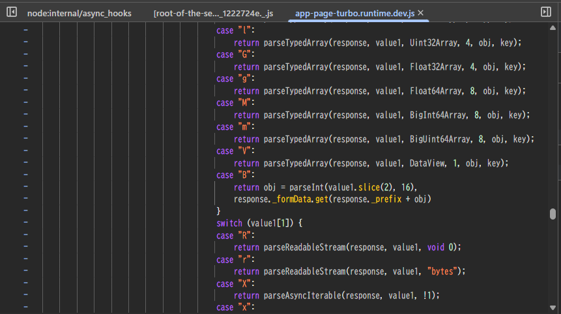Click the scrollbar down arrow

pos(553,307)
